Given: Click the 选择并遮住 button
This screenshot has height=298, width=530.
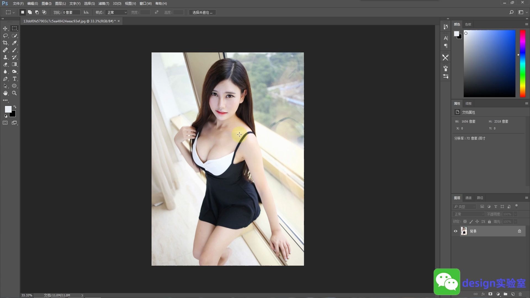Looking at the screenshot, I should pos(202,12).
